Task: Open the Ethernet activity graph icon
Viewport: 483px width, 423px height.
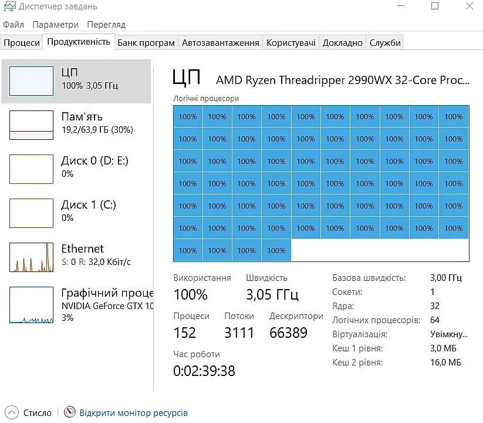Action: [31, 257]
